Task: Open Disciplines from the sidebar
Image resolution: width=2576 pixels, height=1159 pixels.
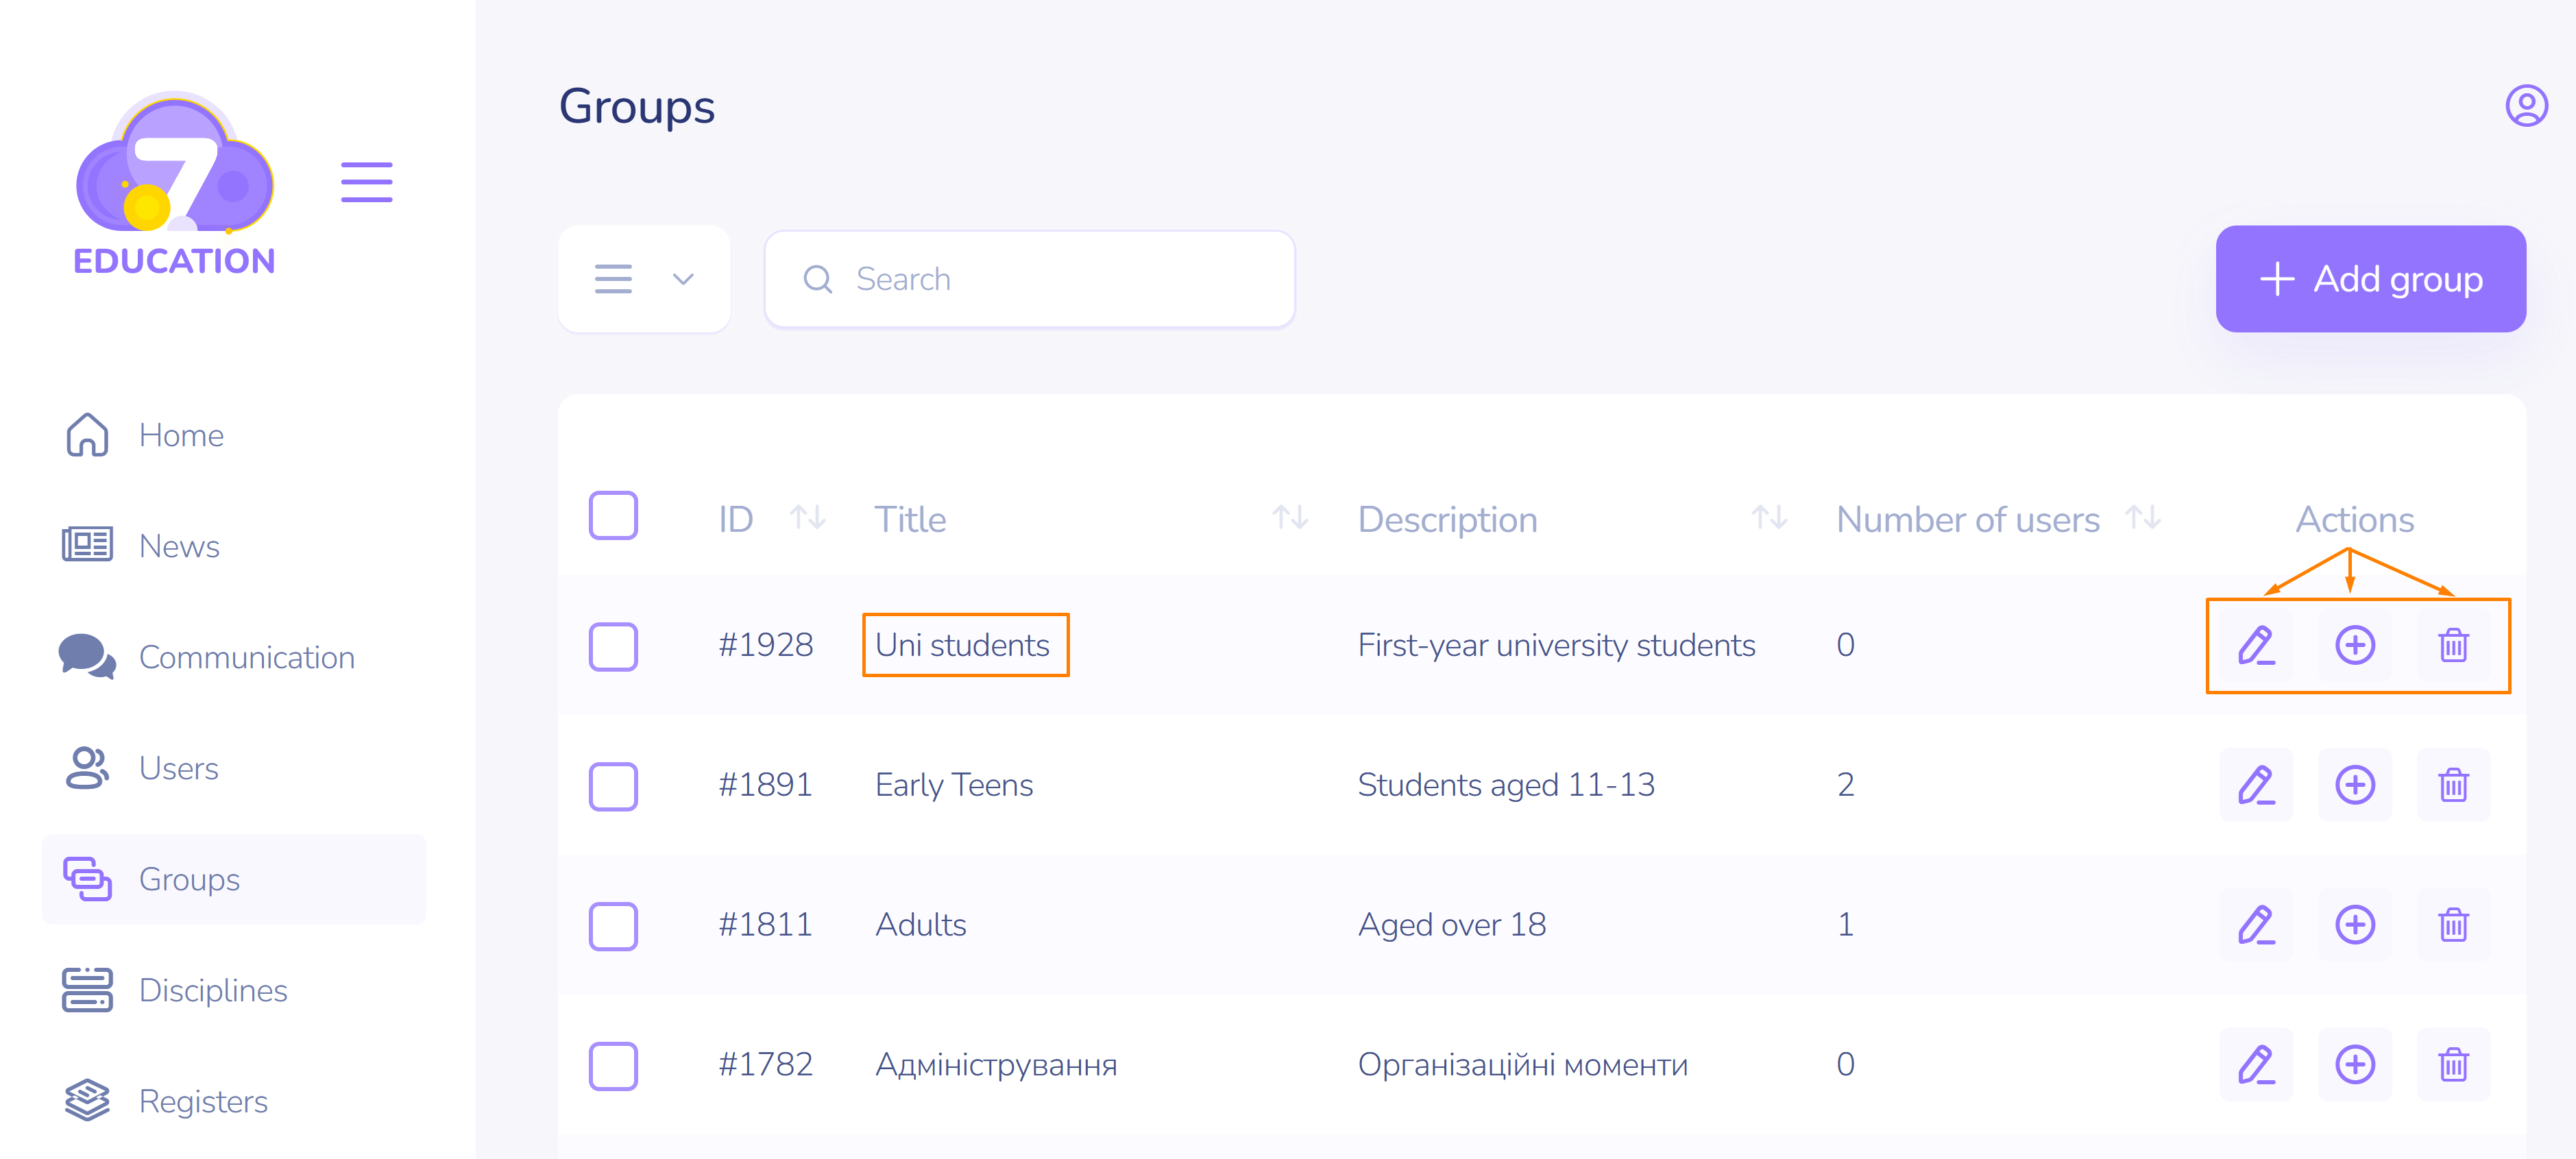Action: coord(212,990)
